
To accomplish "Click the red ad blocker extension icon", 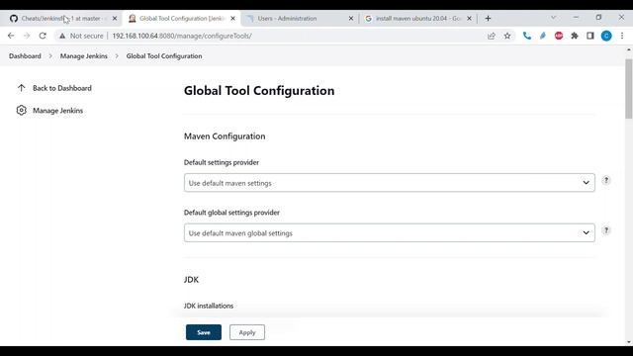I will pos(559,36).
